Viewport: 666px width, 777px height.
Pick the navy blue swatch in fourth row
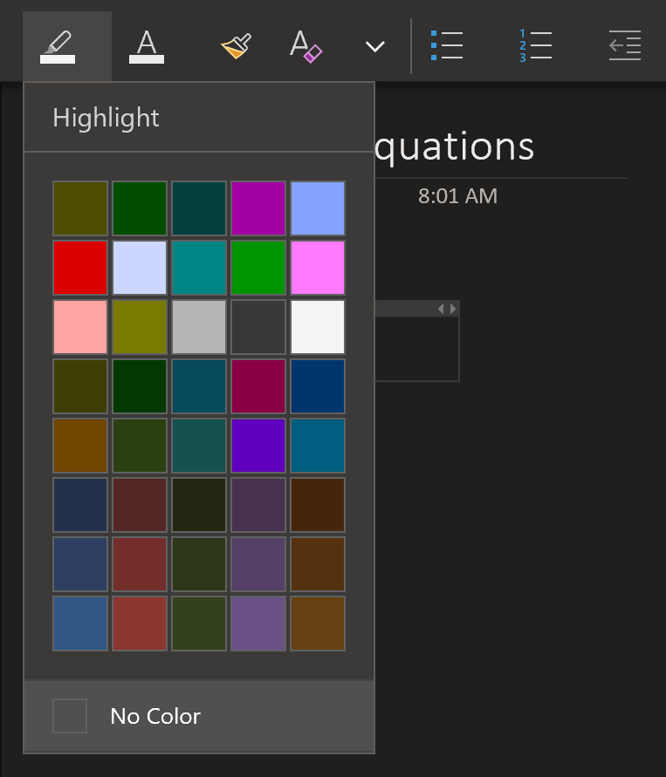(318, 386)
